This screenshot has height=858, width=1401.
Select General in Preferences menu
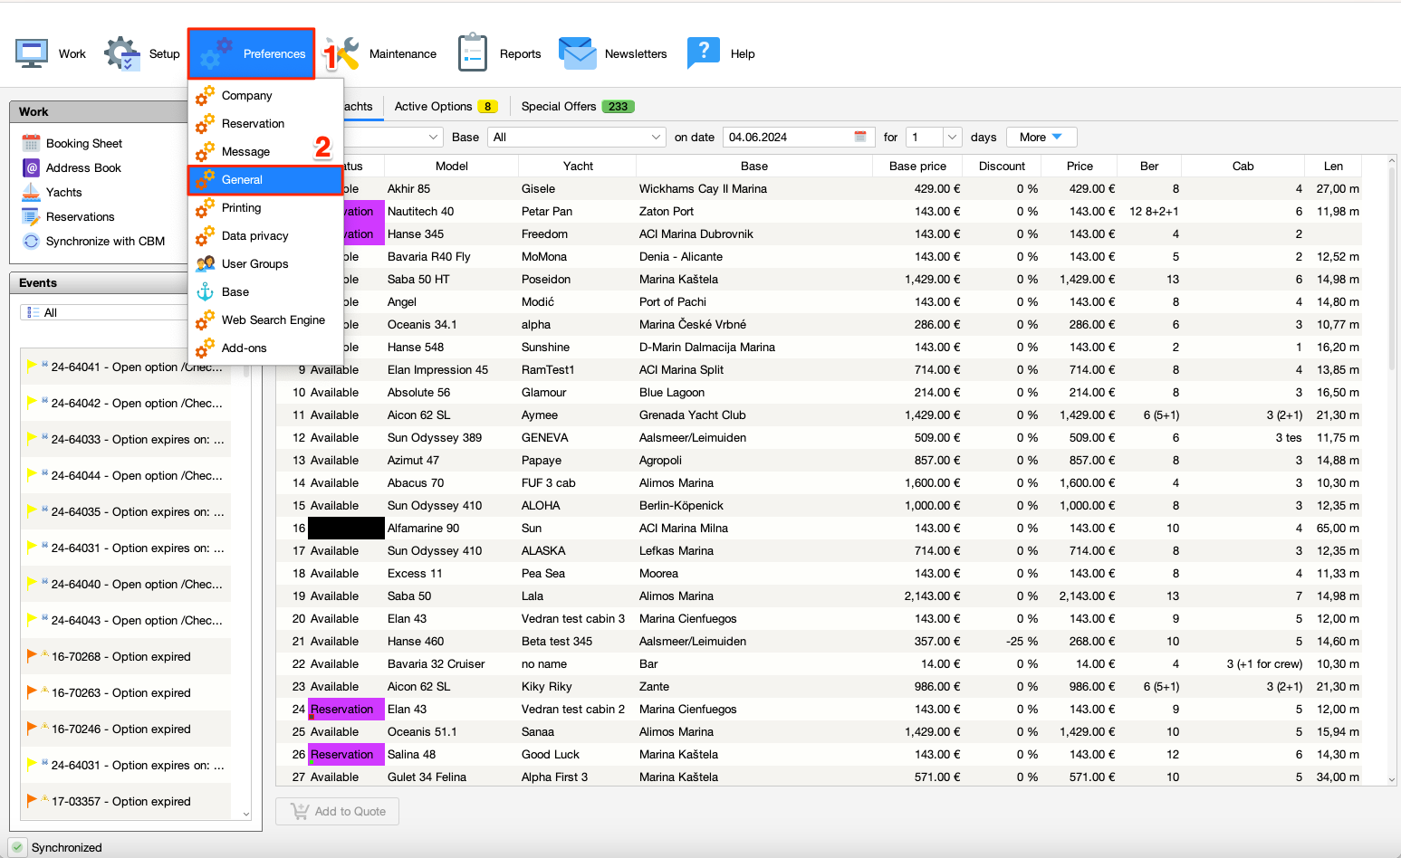(265, 179)
